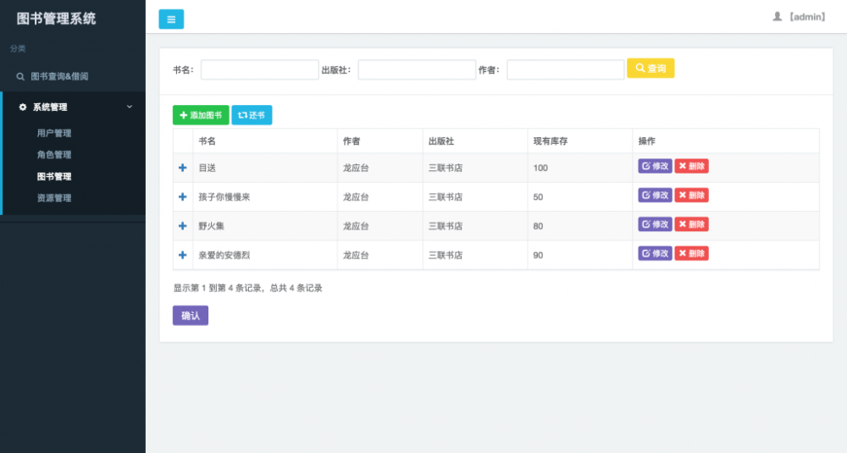Click 修改 for the book 目送
Screen dimensions: 847x453
[656, 166]
